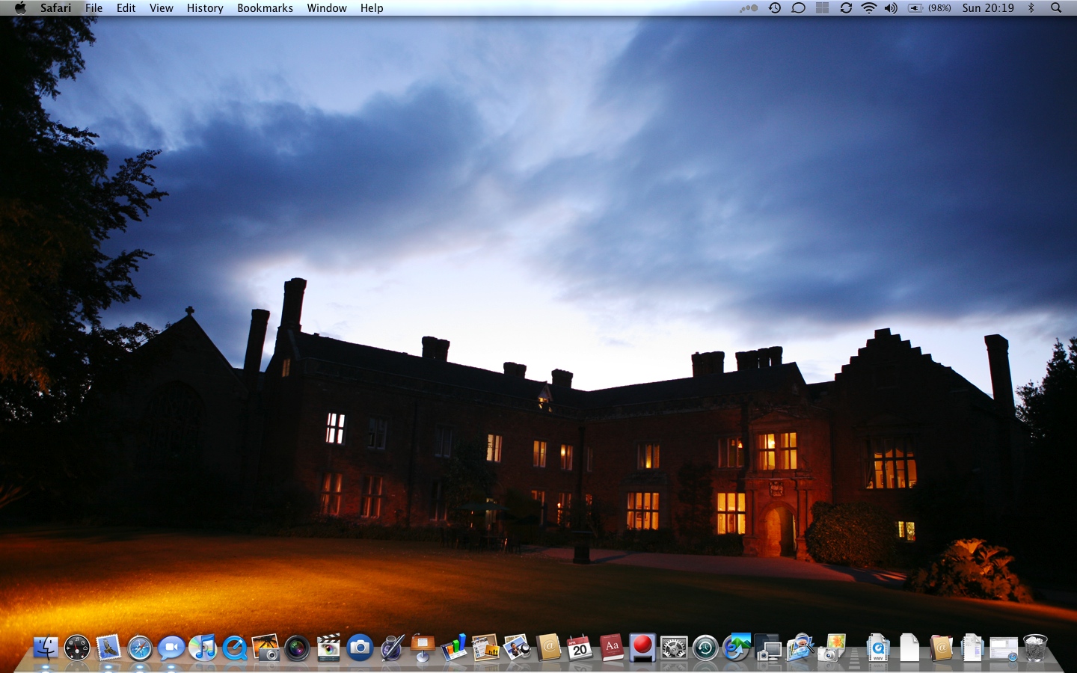Launch iMovie clapperboard icon in Dock
This screenshot has width=1077, height=673.
click(x=328, y=648)
